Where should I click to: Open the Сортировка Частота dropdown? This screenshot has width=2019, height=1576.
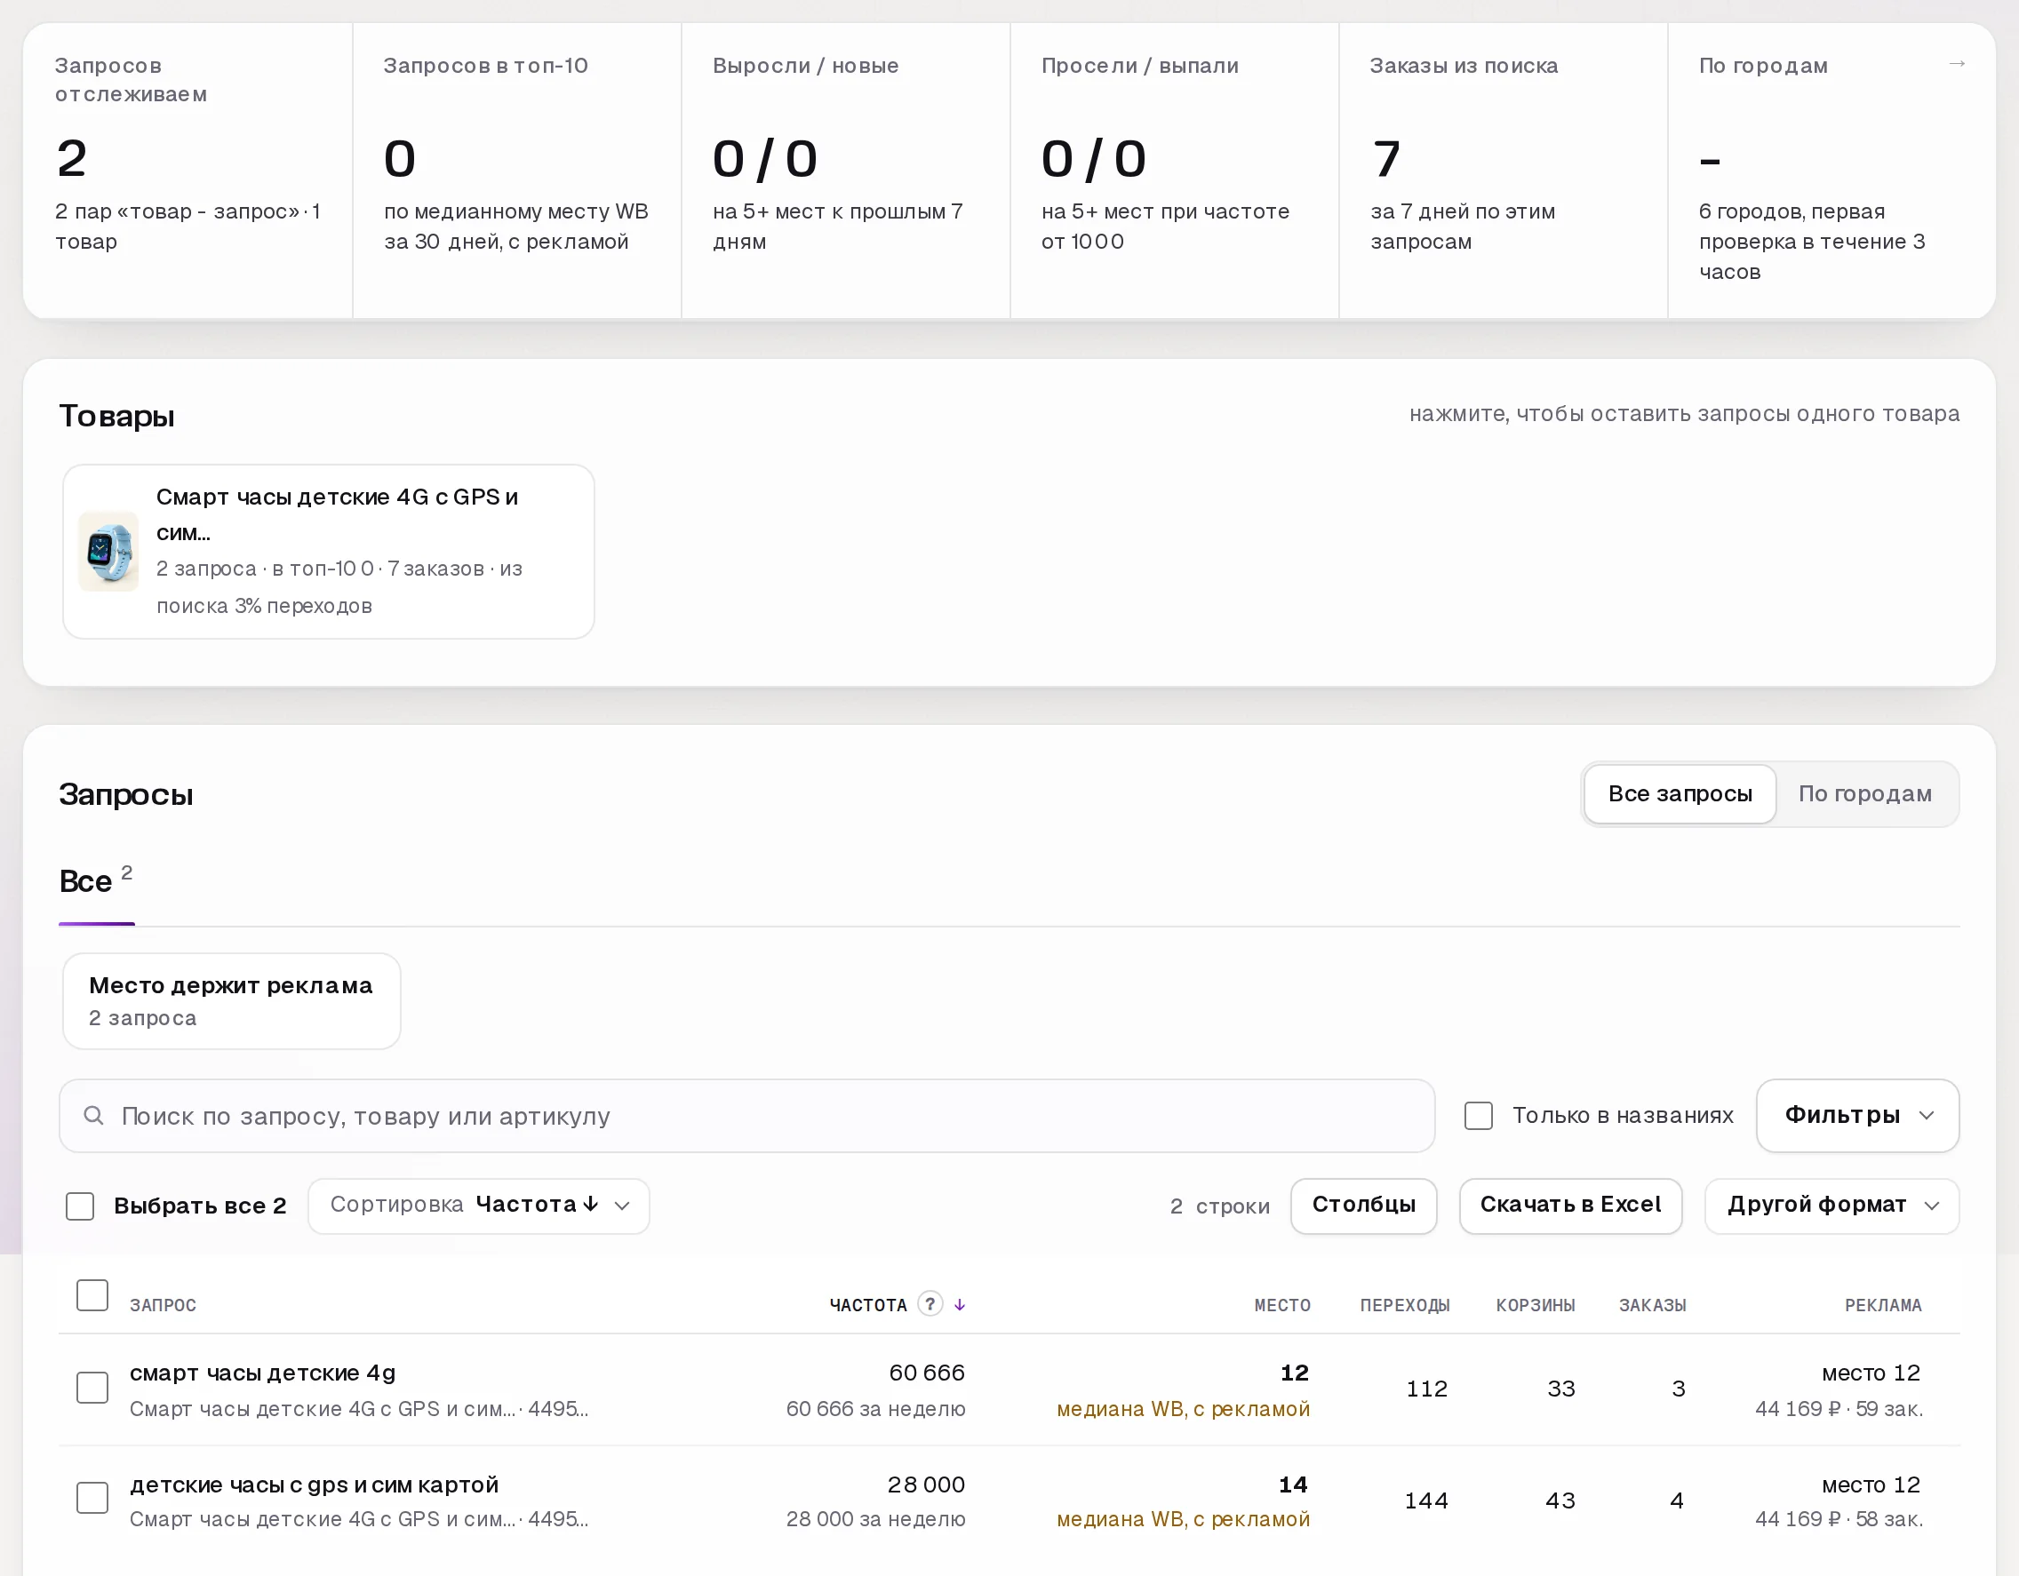coord(479,1206)
